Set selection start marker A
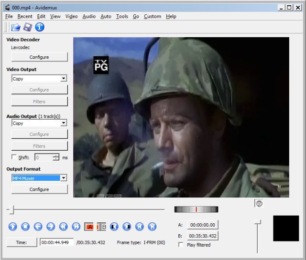Image resolution: width=306 pixels, height=260 pixels. pyautogui.click(x=89, y=227)
